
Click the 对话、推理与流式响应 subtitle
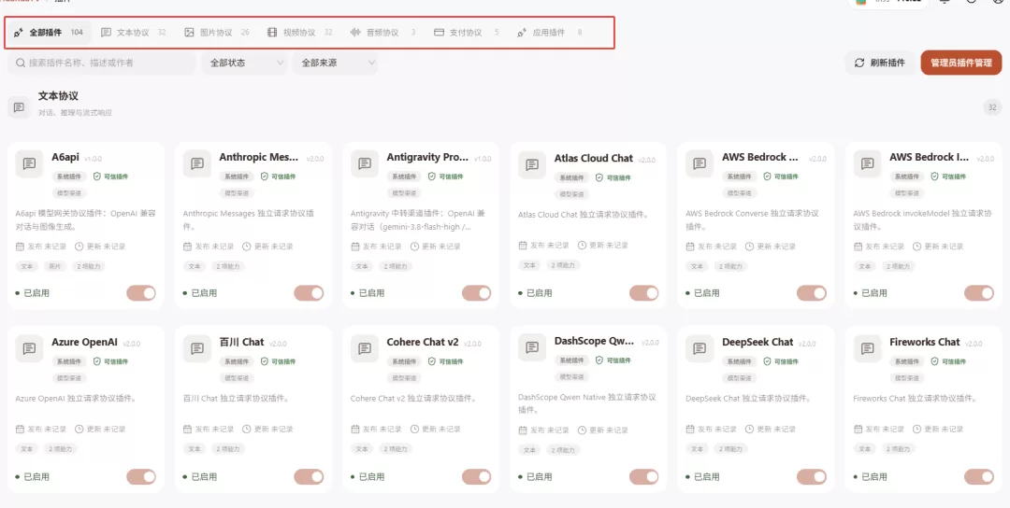pos(75,113)
